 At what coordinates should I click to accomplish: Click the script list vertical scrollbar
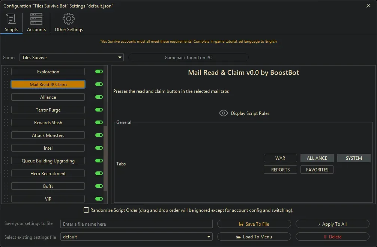(105, 157)
